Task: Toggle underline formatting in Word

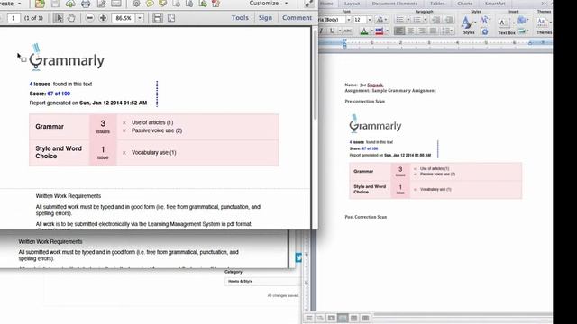Action: tap(332, 31)
